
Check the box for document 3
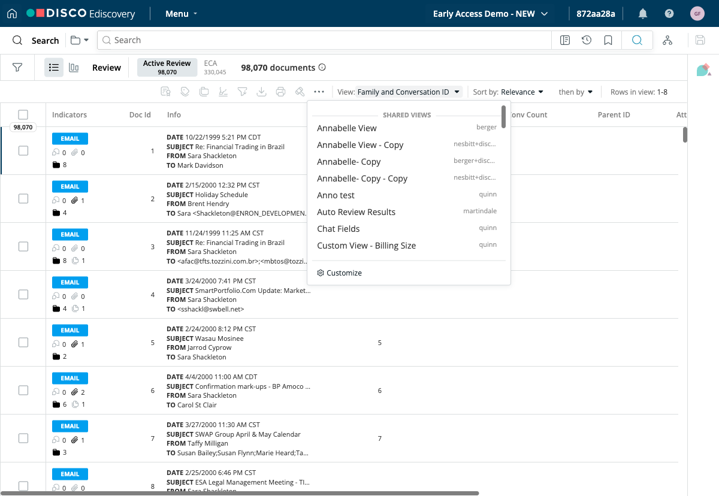23,247
